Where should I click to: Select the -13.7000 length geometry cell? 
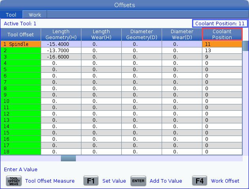60,51
